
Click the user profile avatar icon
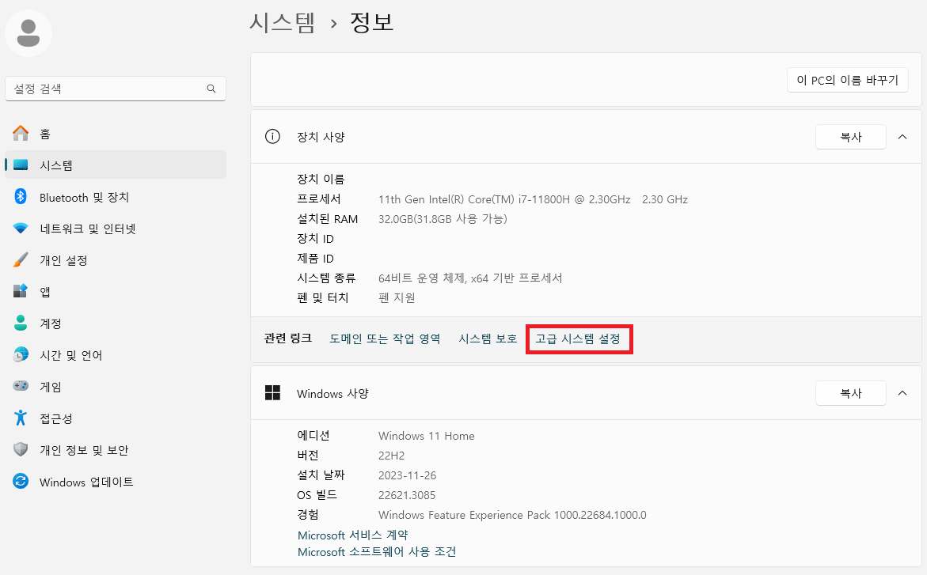tap(28, 33)
